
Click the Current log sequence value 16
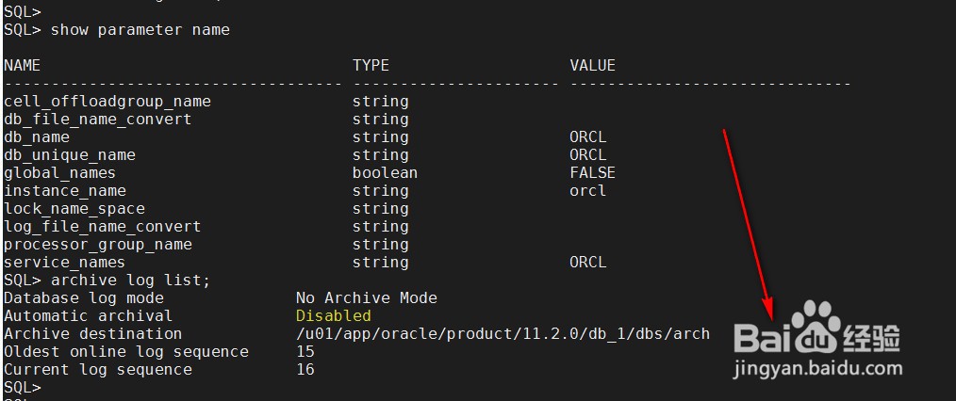(305, 369)
